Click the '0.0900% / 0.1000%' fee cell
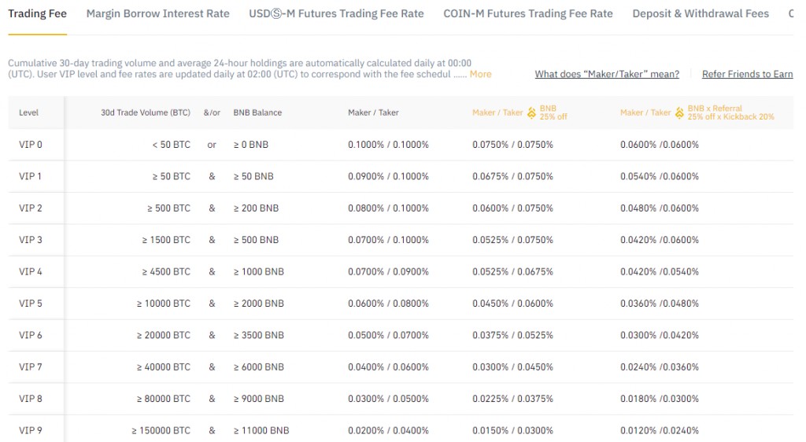 coord(388,176)
